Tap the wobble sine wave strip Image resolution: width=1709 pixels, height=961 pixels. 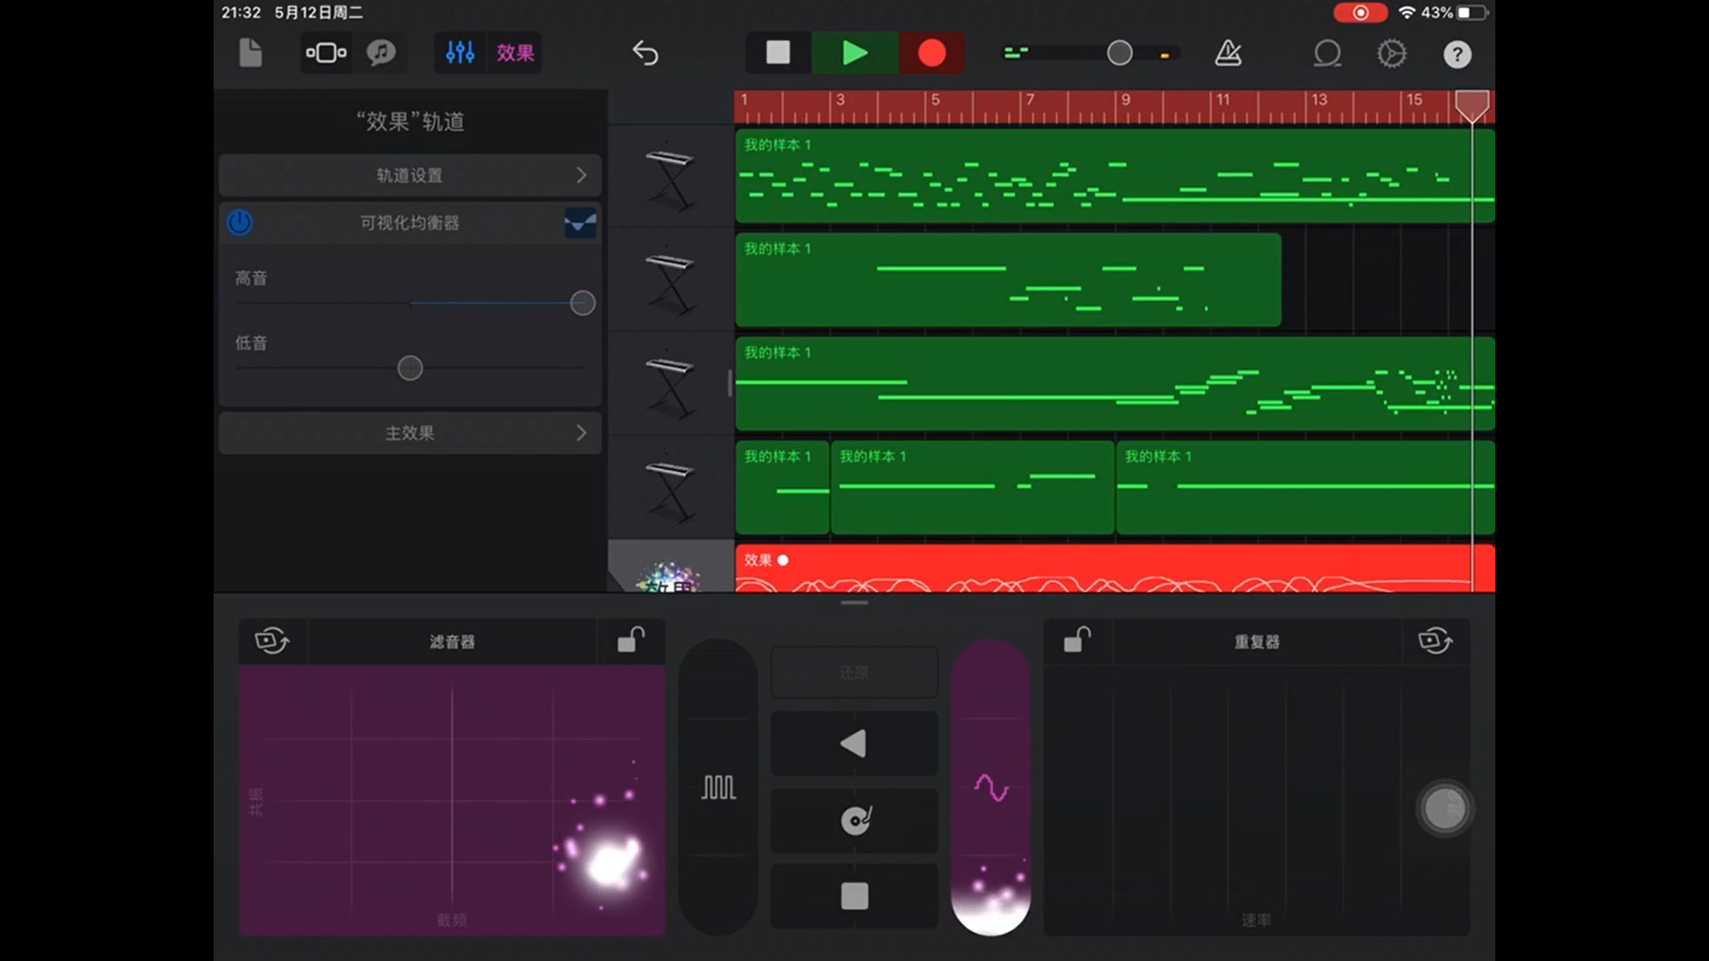[991, 787]
